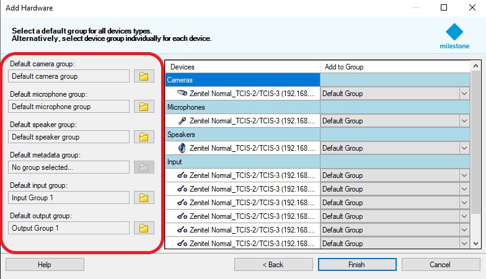This screenshot has height=279, width=486.
Task: Click the 'Default metadata group:' label
Action: (45, 155)
